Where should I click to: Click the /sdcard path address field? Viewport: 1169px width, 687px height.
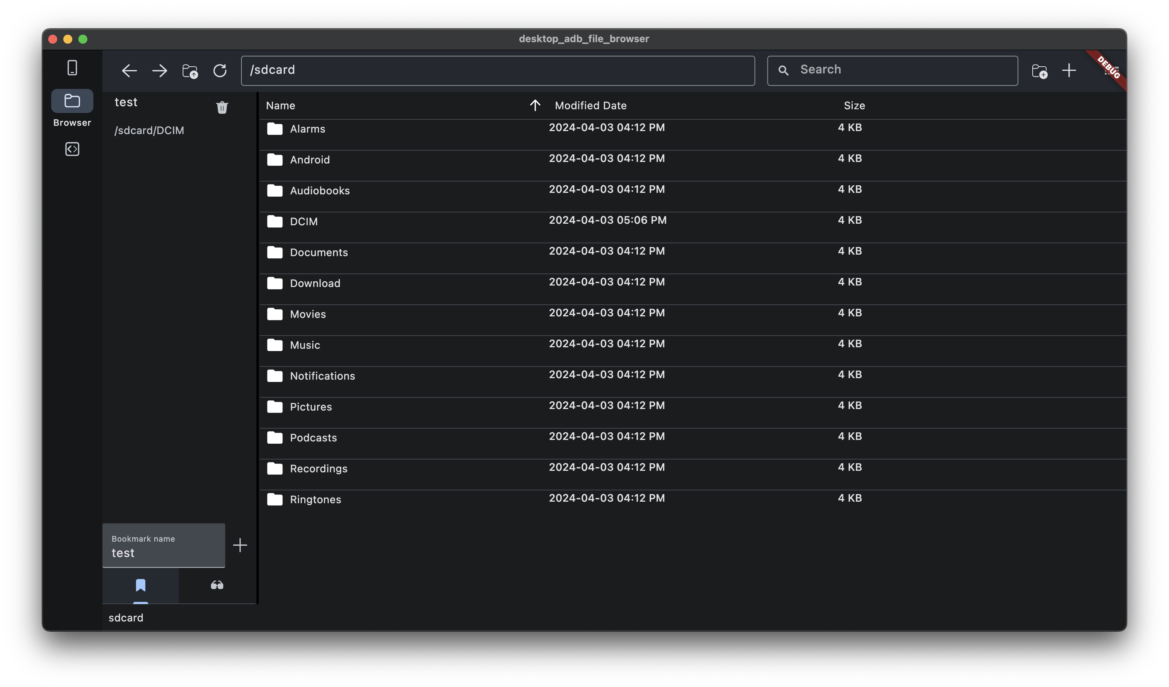497,70
